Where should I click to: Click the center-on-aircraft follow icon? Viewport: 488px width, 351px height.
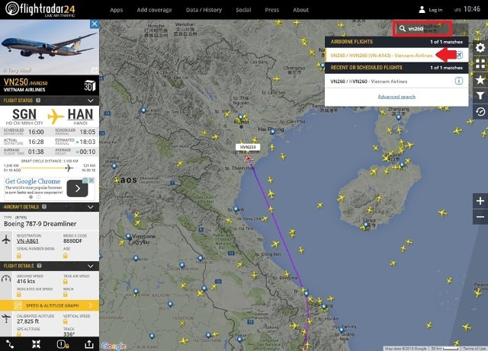[x=36, y=344]
